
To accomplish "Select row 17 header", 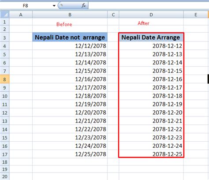I will tap(4, 154).
